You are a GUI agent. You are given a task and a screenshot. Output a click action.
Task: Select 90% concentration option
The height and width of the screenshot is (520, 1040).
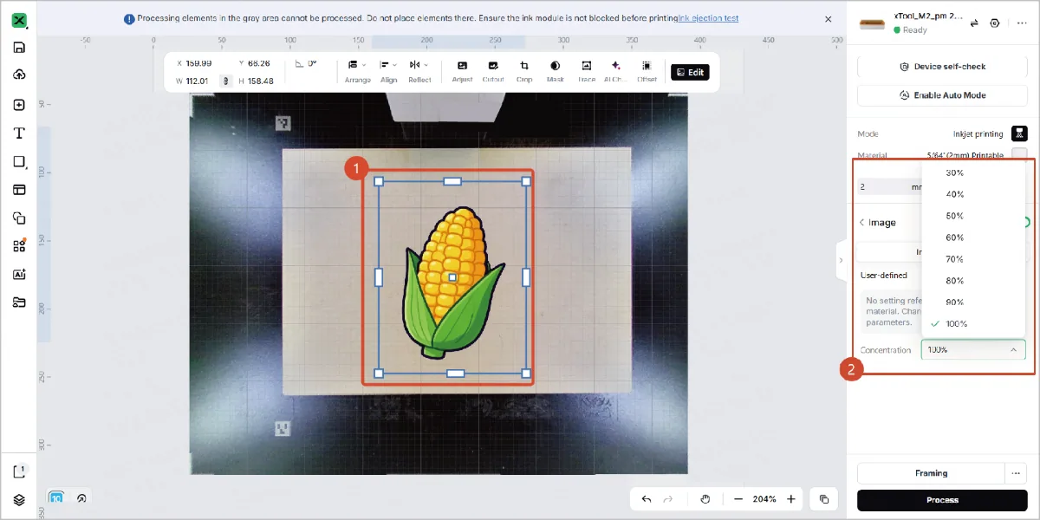(x=973, y=302)
